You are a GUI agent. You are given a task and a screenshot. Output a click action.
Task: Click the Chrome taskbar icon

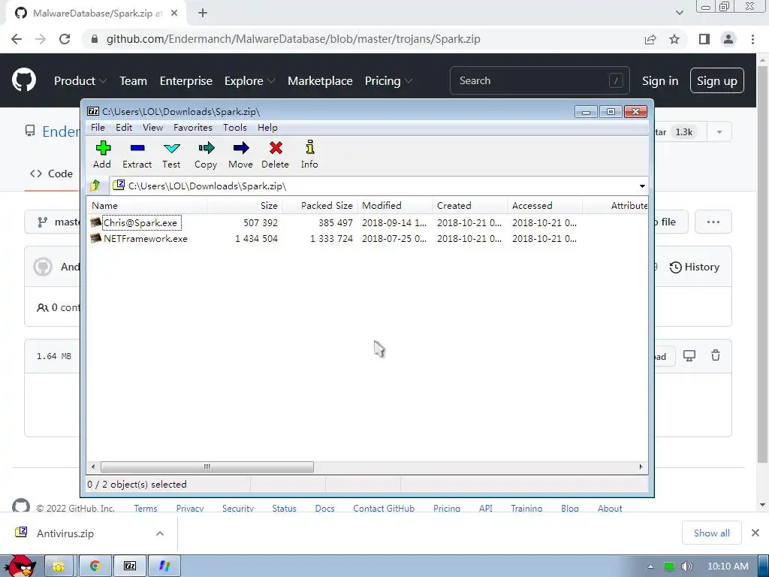coord(95,566)
